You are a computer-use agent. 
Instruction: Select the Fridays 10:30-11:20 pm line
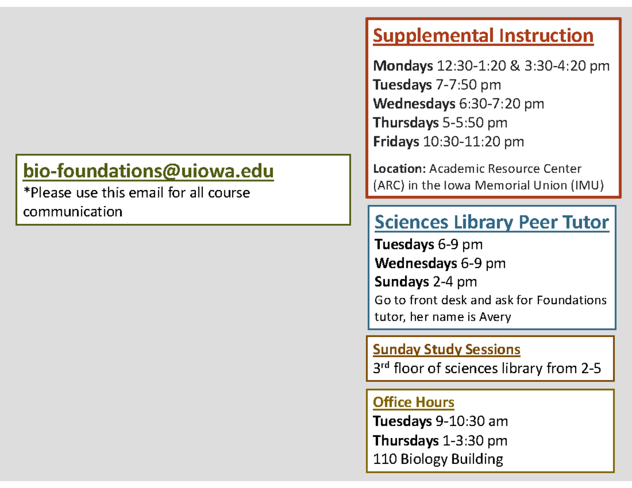click(x=449, y=142)
